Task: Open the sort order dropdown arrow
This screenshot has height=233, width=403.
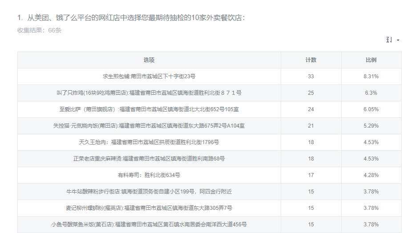Action: pos(398,40)
